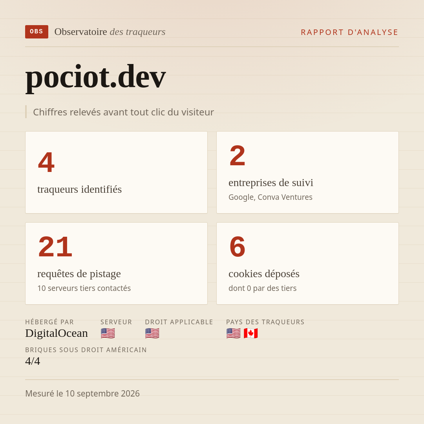Click the dont 0 par des tiers text

coord(263,288)
